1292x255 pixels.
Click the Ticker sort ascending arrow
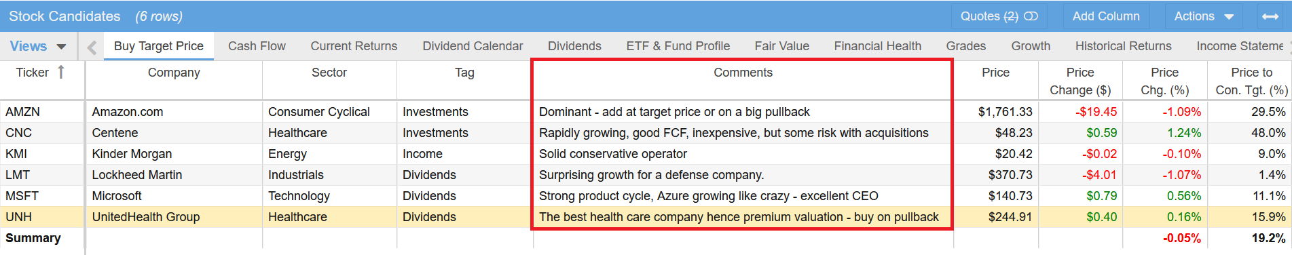point(61,72)
